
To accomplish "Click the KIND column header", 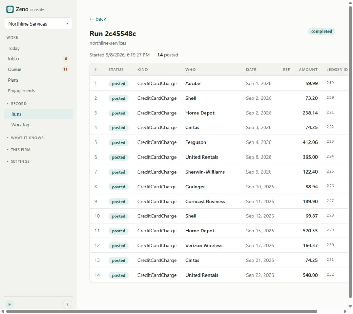I will click(x=143, y=70).
